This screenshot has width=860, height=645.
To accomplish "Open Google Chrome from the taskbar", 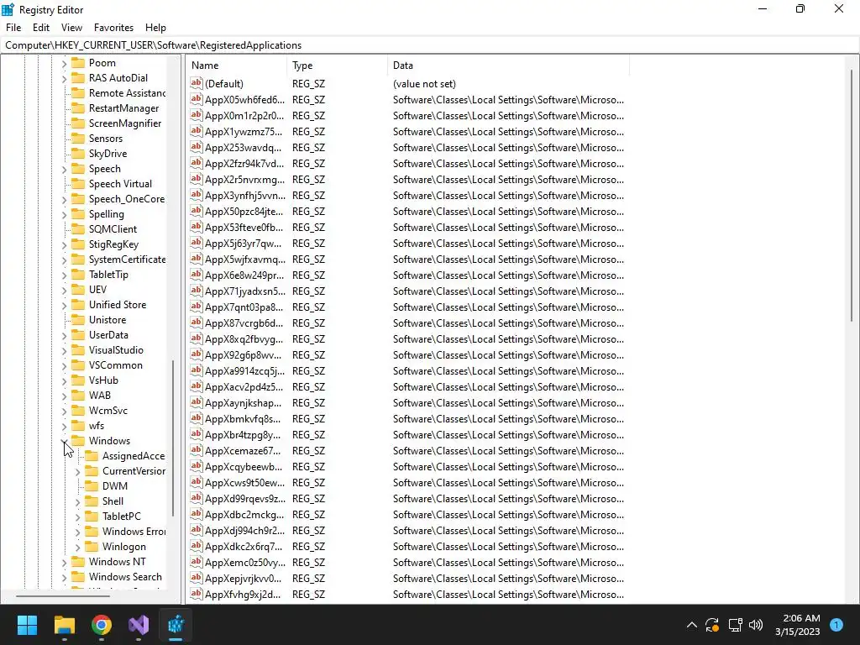I will pos(102,625).
